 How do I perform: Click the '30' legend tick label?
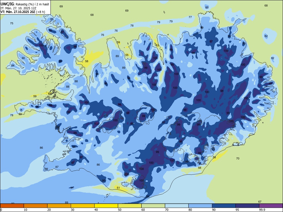tap(72, 210)
